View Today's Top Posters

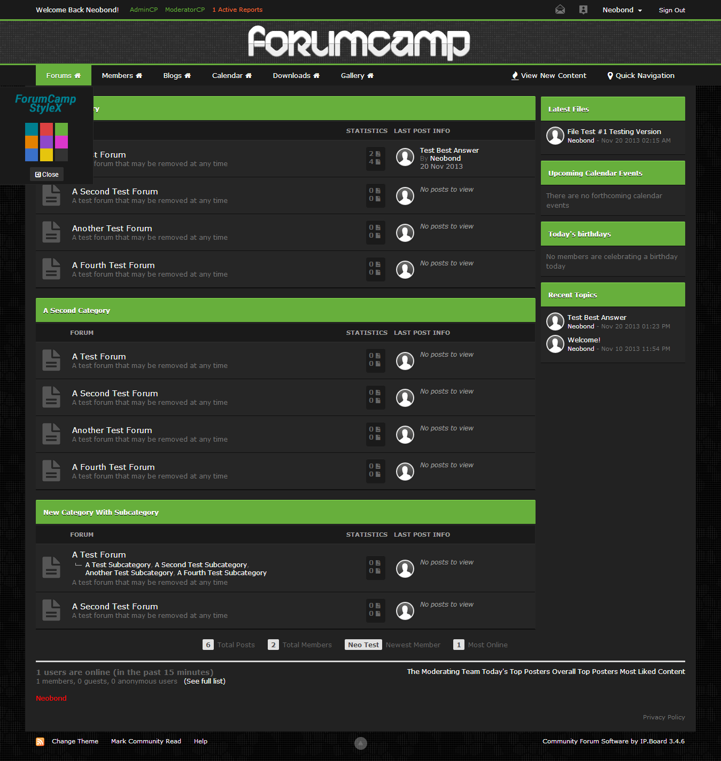(x=515, y=671)
